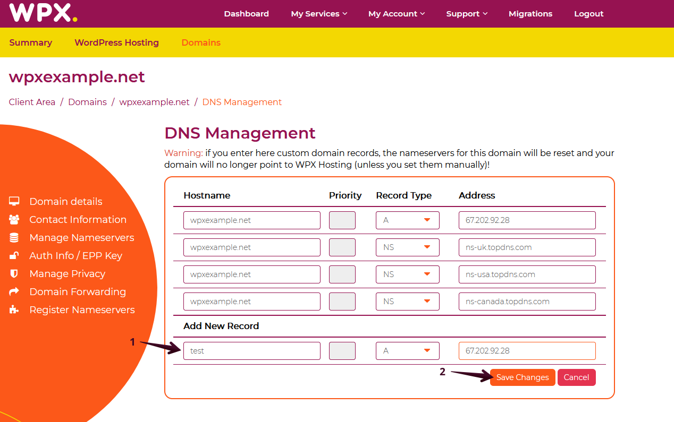Expand the Support menu
Viewport: 674px width, 422px height.
coord(467,14)
